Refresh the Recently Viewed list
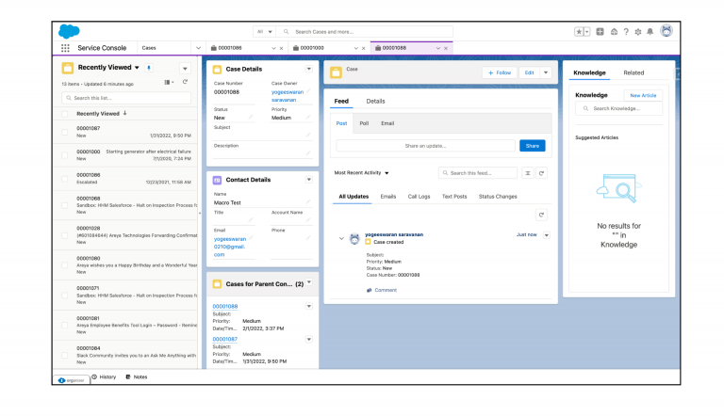The image size is (724, 416). [185, 82]
